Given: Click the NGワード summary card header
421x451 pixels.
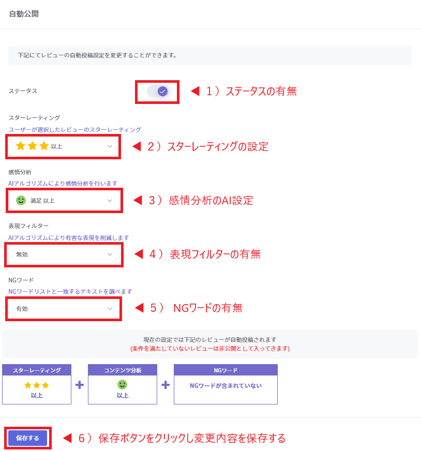Looking at the screenshot, I should click(225, 370).
